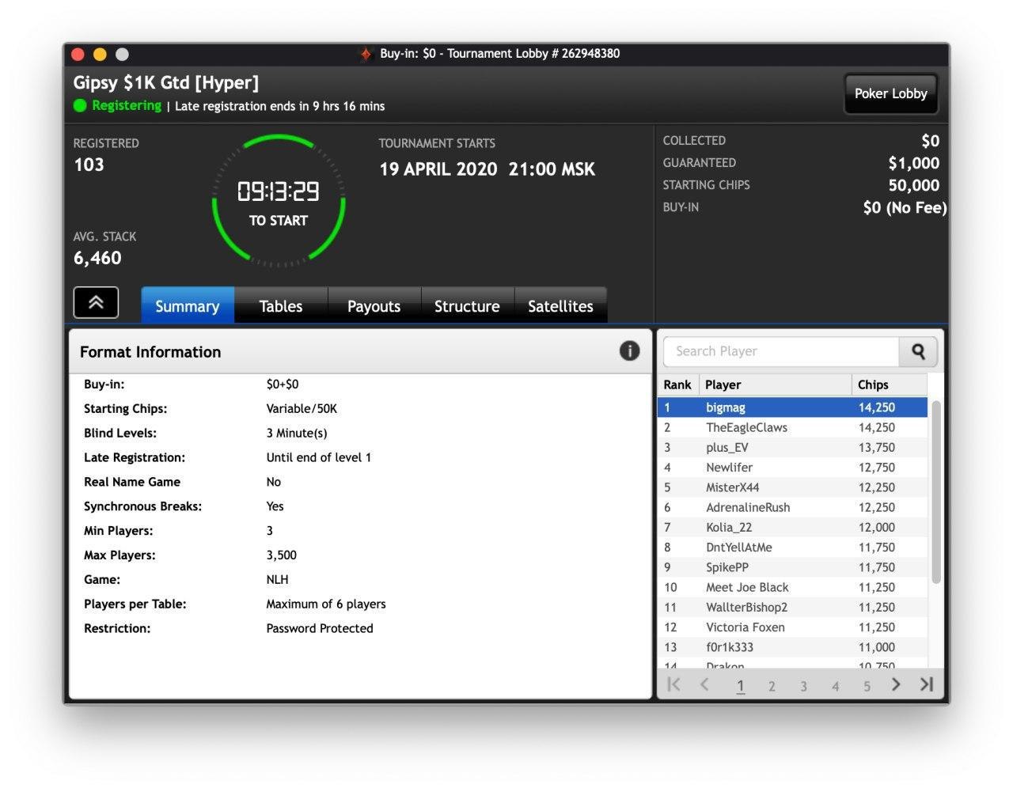This screenshot has height=788, width=1013.
Task: Sort player list by Chips column
Action: tap(889, 385)
